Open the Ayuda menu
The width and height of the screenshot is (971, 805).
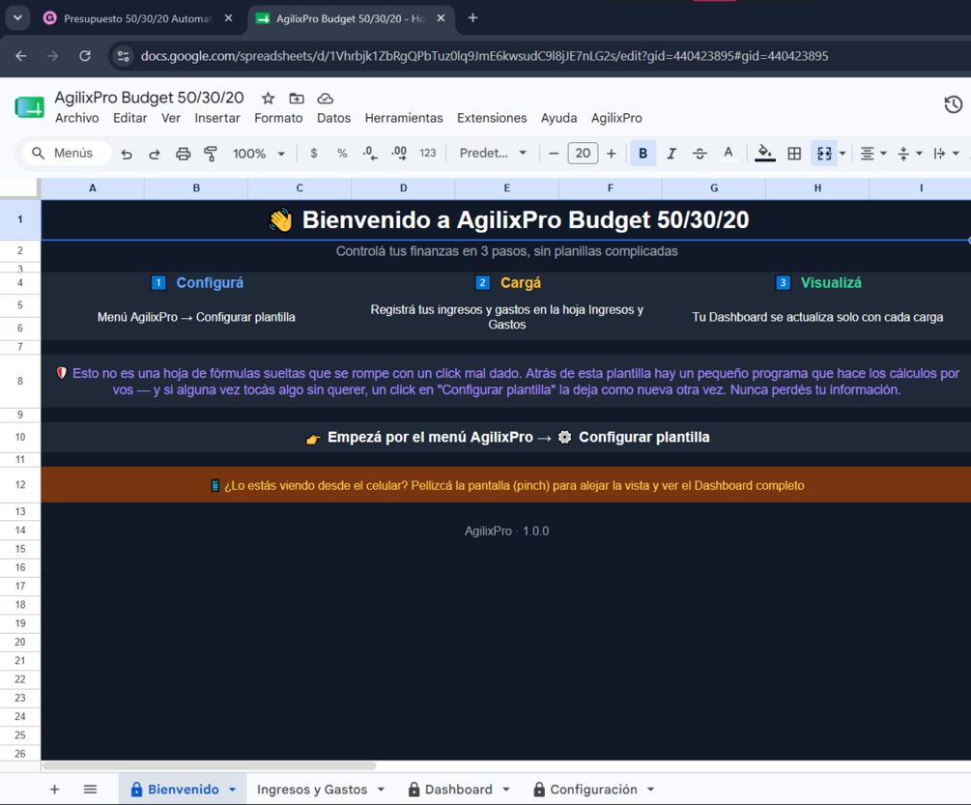(559, 118)
